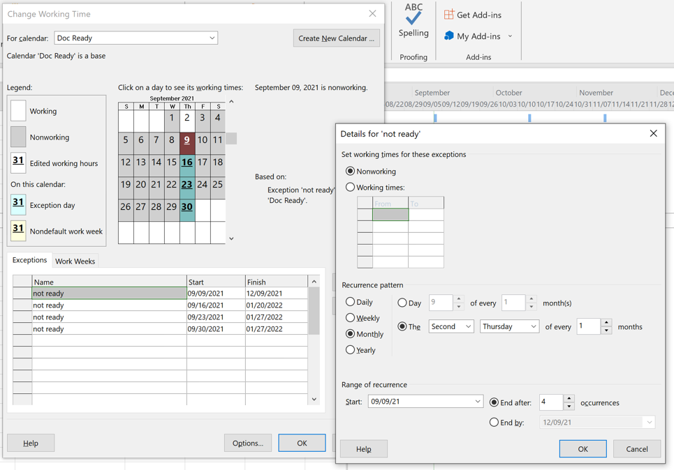Open the Thursday weekday dropdown
The image size is (674, 470).
[x=509, y=326]
